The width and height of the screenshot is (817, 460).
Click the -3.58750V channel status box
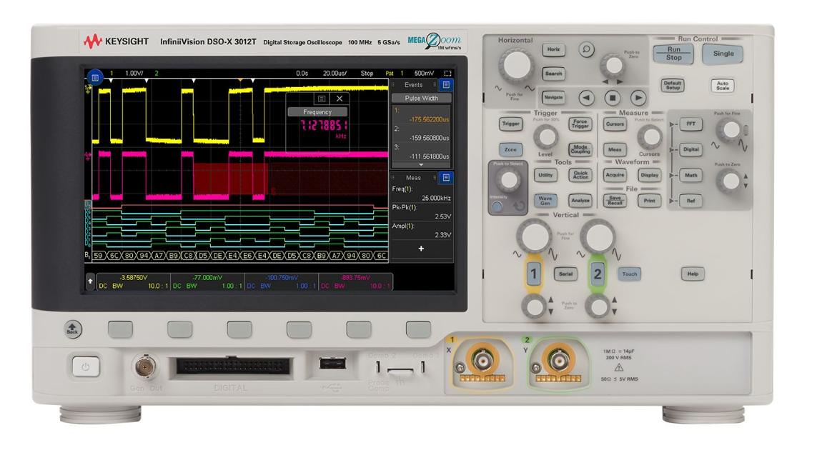pos(134,281)
